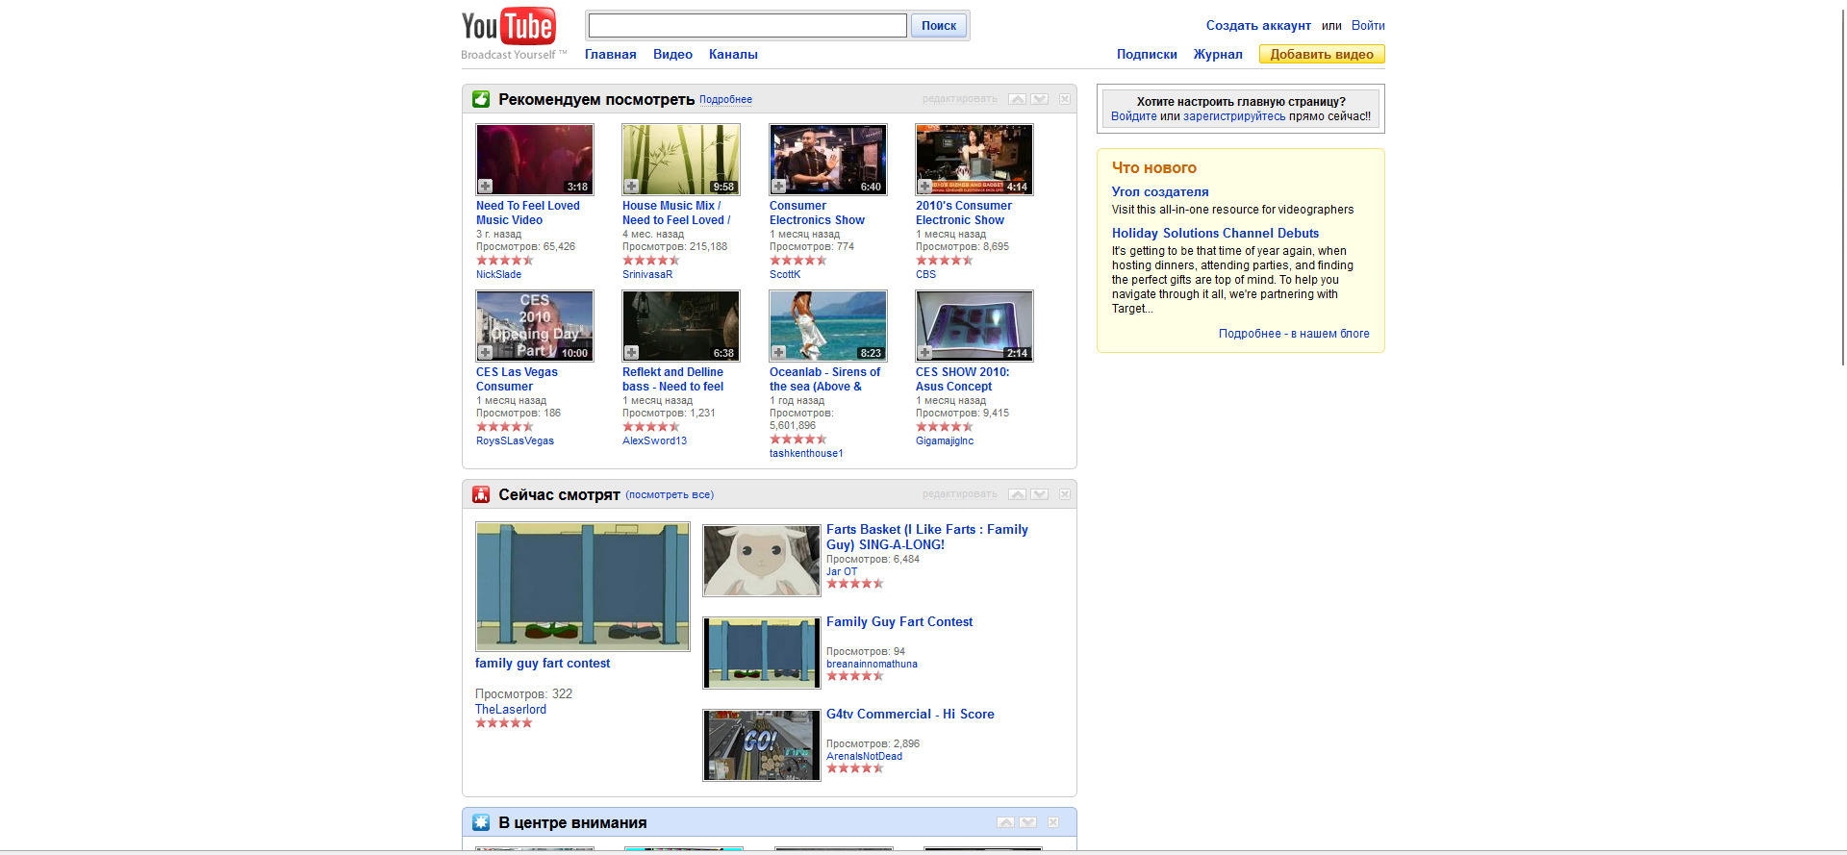Open the Каналы tab
The width and height of the screenshot is (1847, 855).
coord(733,55)
